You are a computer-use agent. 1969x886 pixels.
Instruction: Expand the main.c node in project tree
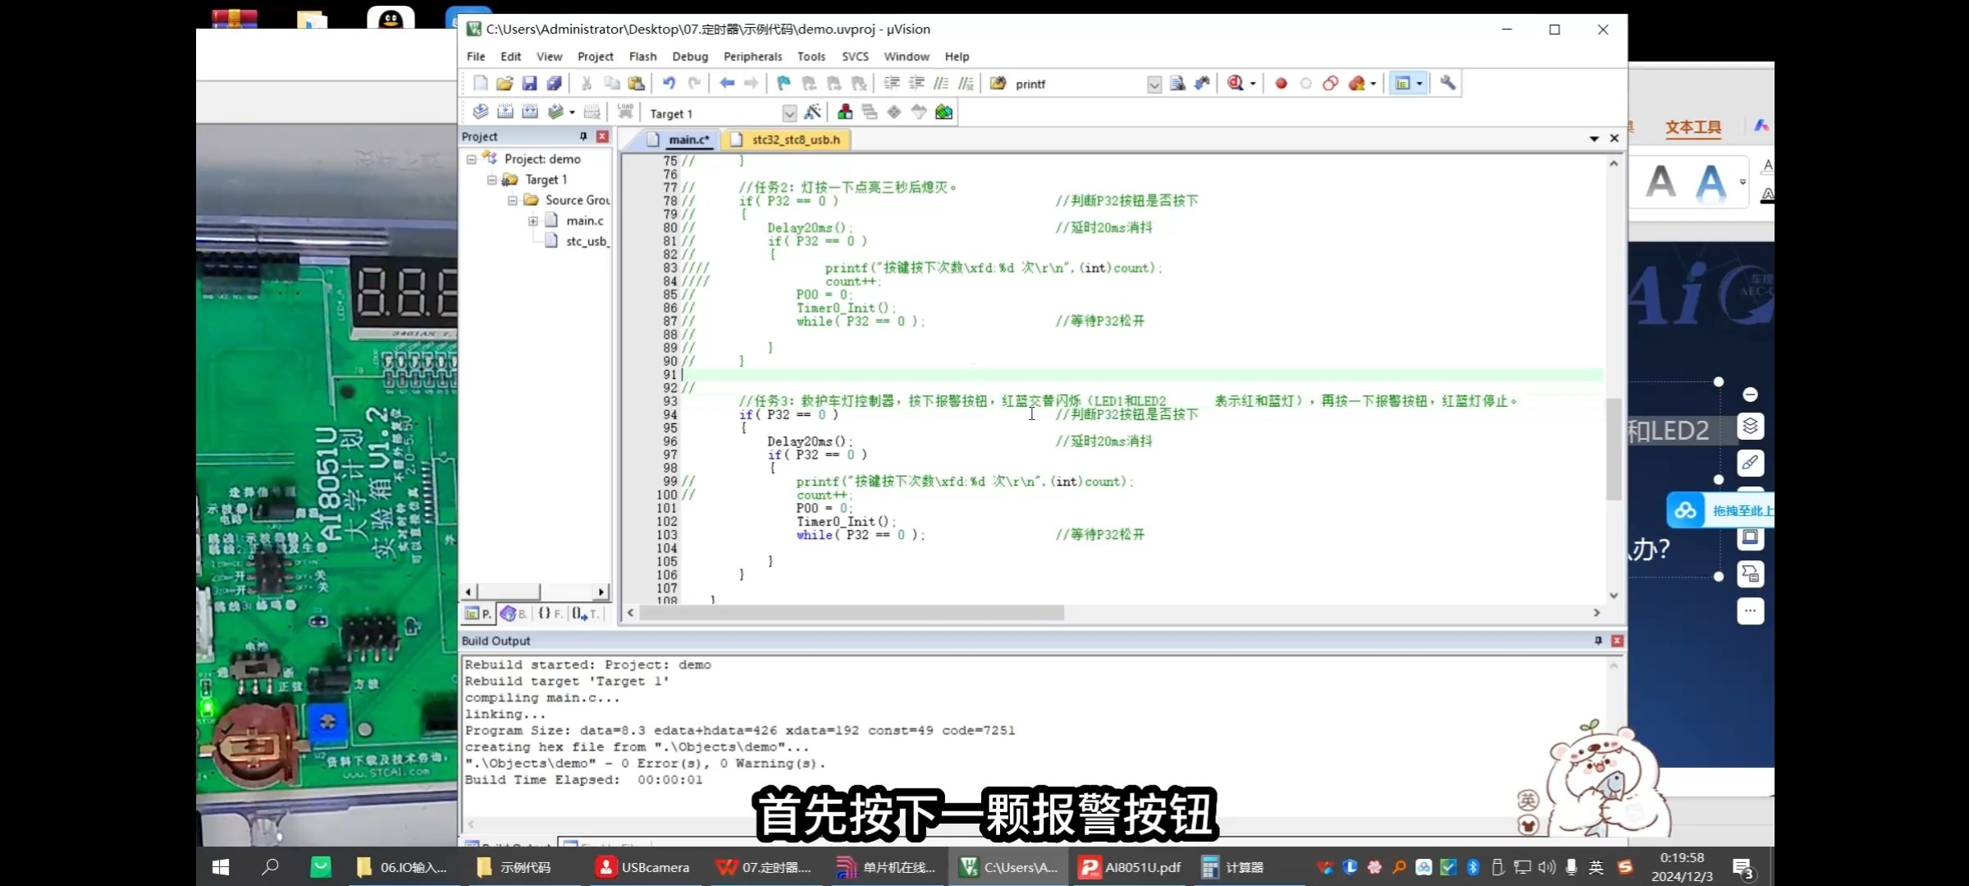click(x=533, y=220)
